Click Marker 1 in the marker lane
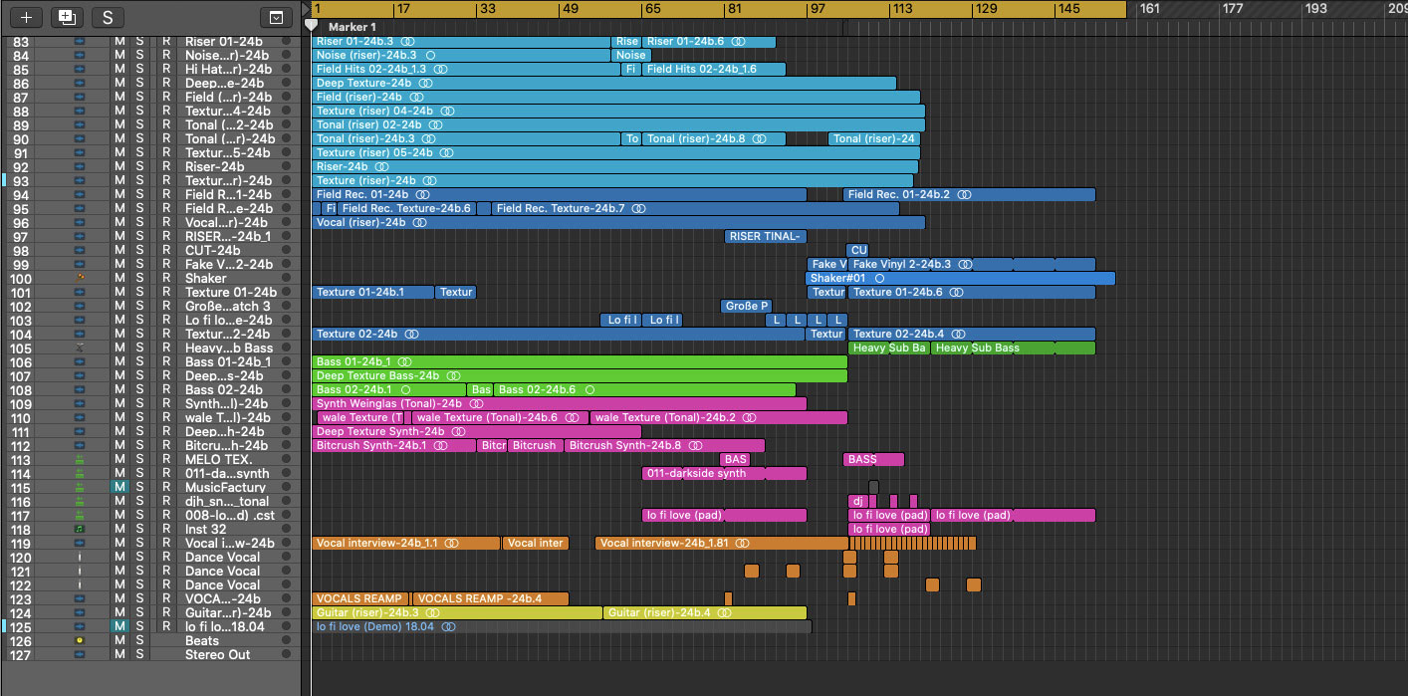The width and height of the screenshot is (1408, 696). (352, 27)
